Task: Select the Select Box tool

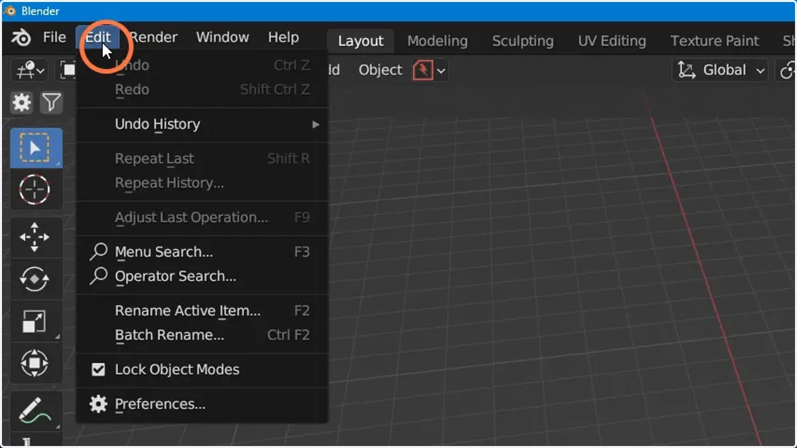Action: click(36, 148)
